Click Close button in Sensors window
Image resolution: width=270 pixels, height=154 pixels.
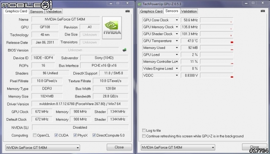click(x=254, y=147)
